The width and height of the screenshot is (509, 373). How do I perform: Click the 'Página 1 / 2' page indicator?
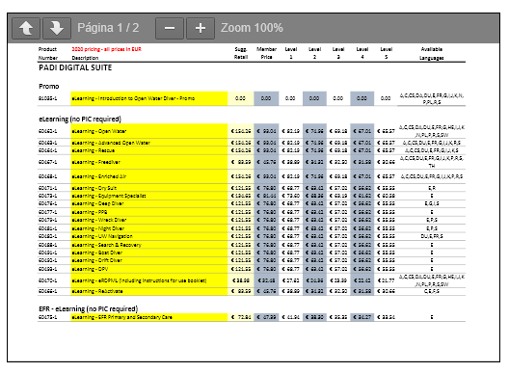coord(108,28)
